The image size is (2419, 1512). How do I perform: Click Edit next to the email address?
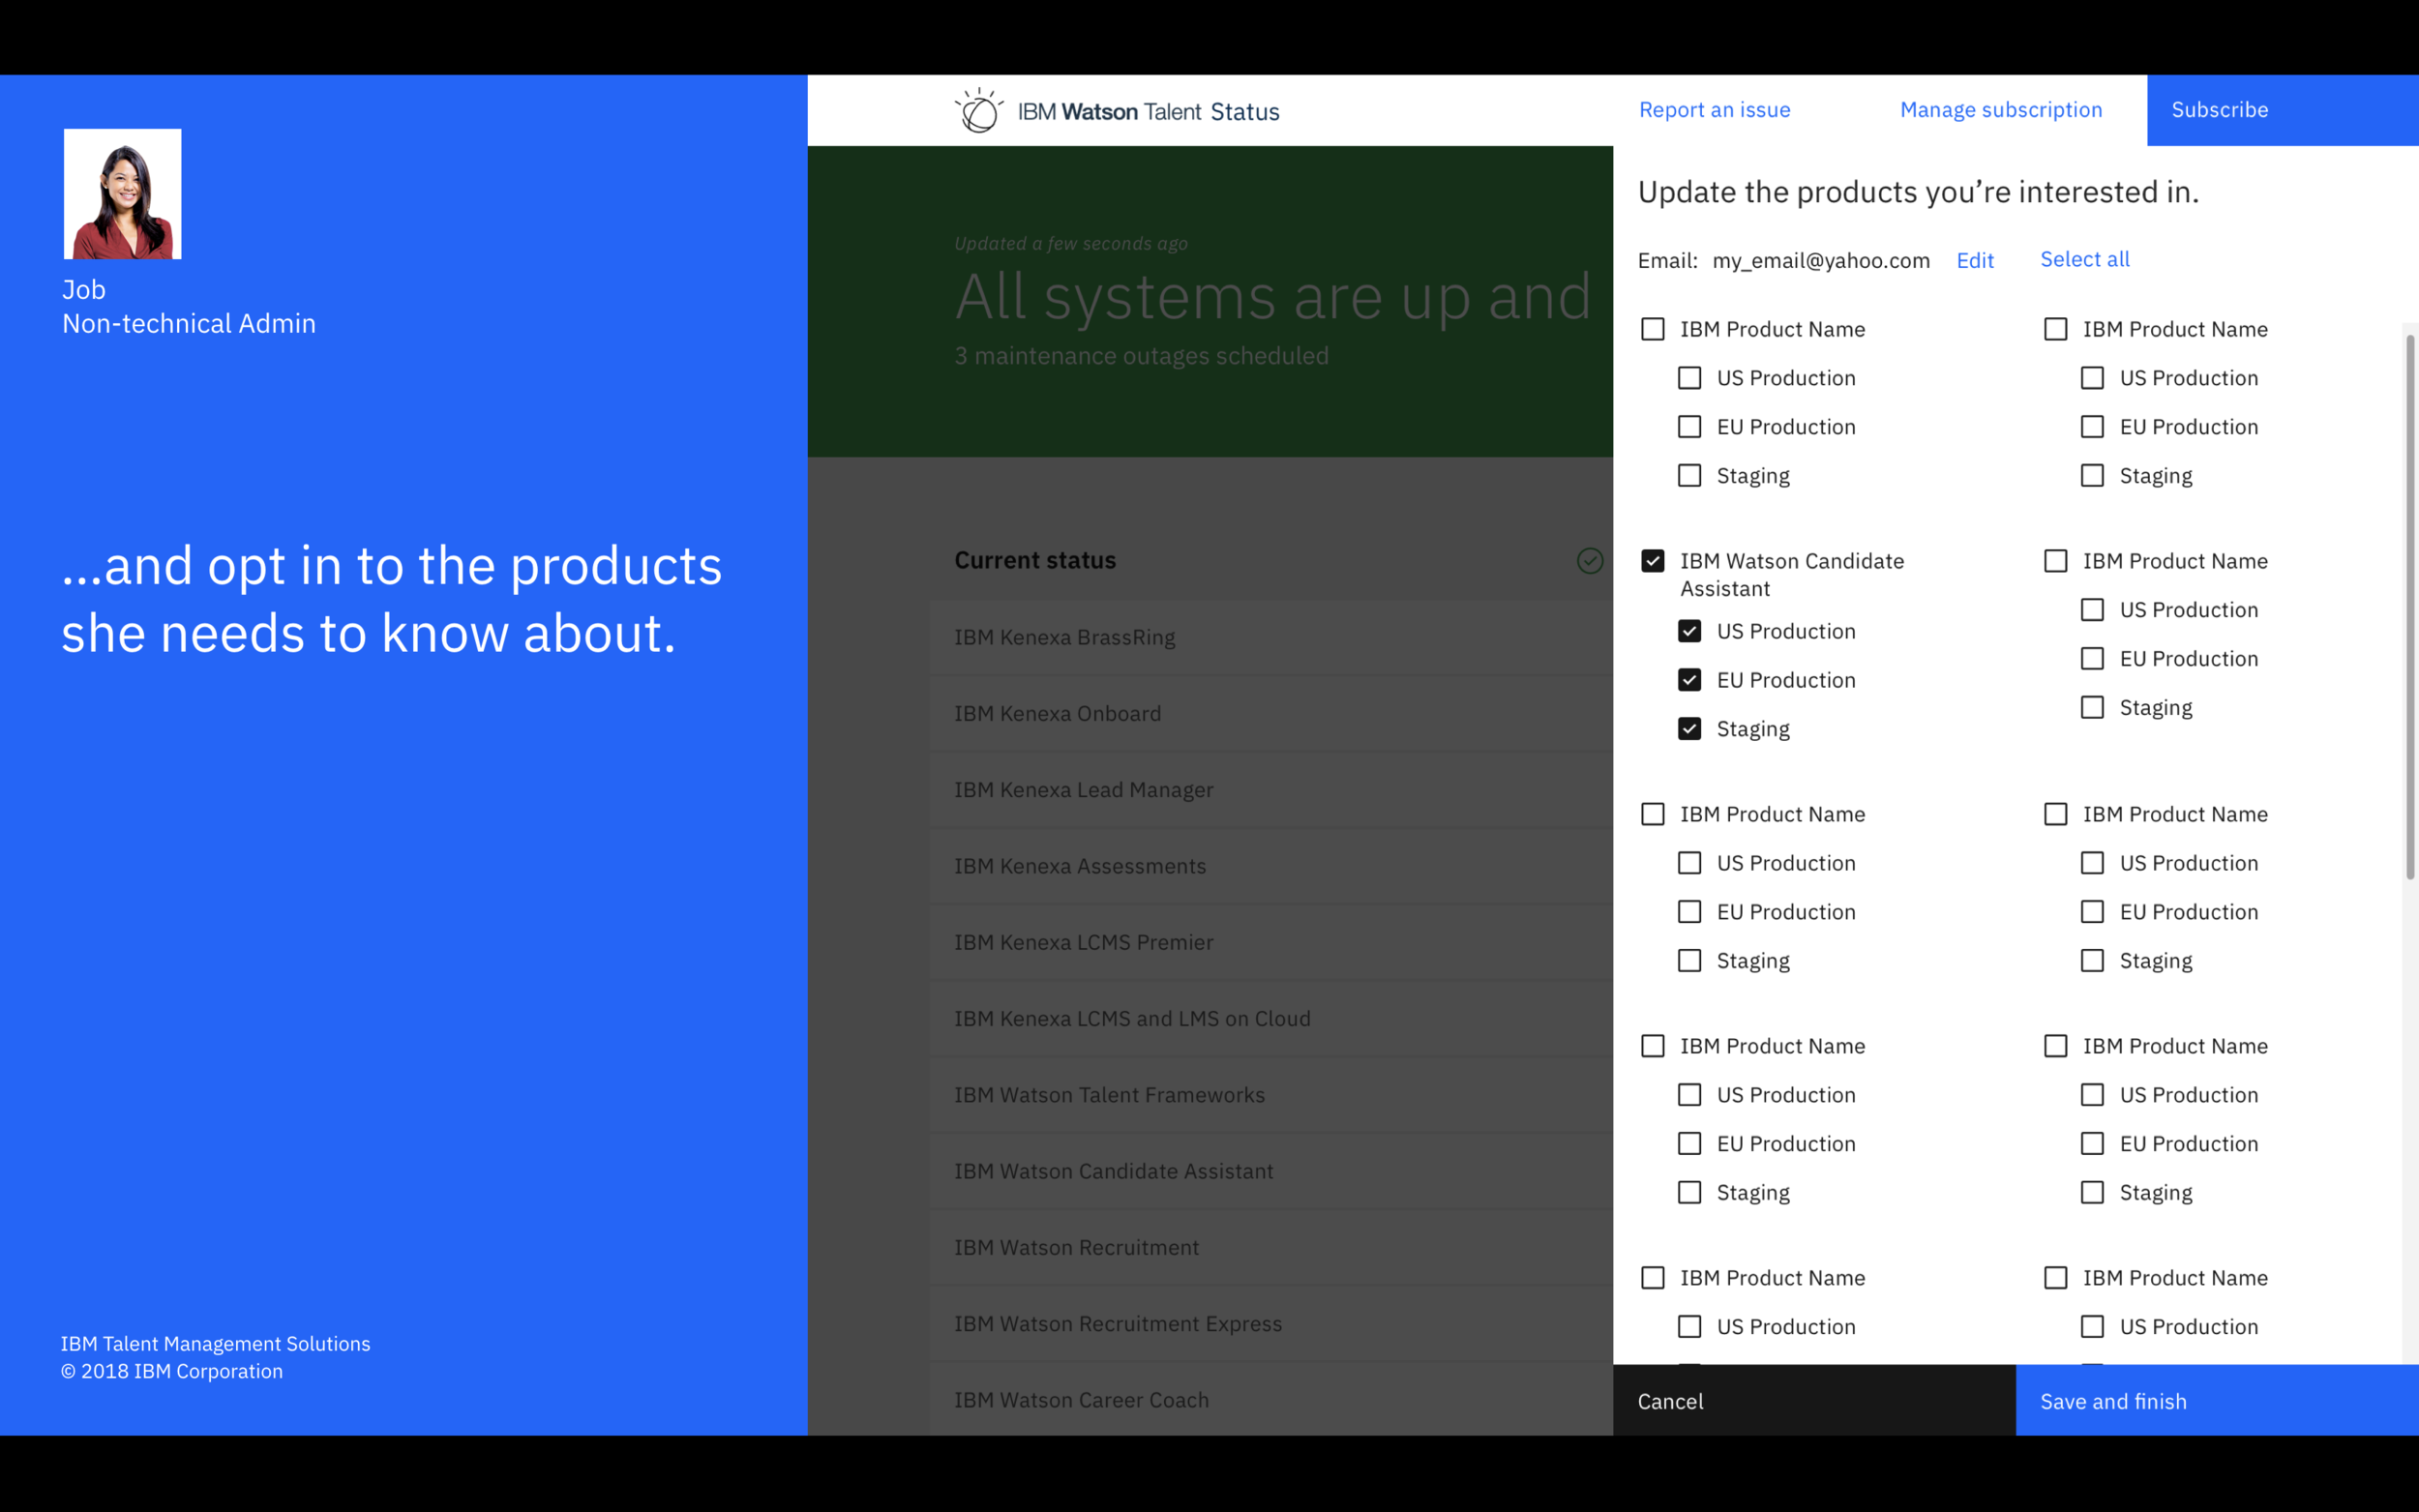(x=1975, y=260)
